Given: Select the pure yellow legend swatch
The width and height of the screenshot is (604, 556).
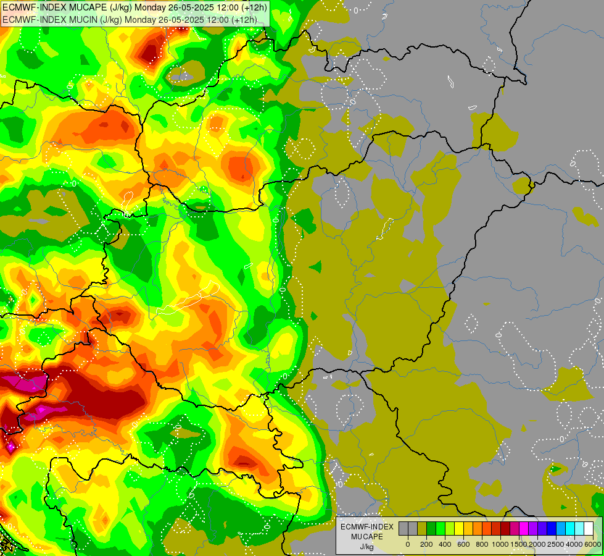Looking at the screenshot, I should point(459,528).
